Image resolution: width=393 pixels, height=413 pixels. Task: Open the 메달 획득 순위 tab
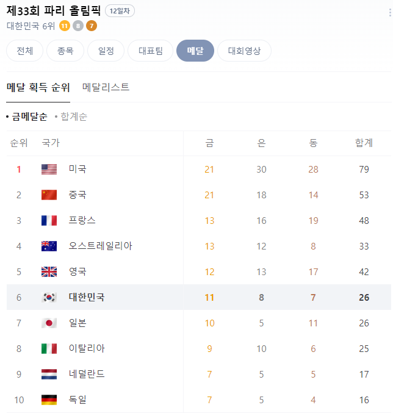[x=38, y=87]
